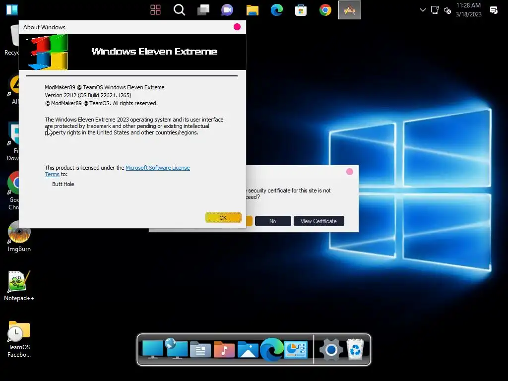Click No in the security certificate dialog

pyautogui.click(x=273, y=221)
